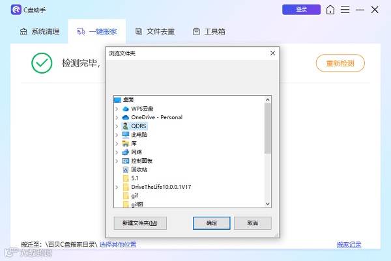391x261 pixels.
Task: Expand the QDRS user folder node
Action: (x=117, y=126)
